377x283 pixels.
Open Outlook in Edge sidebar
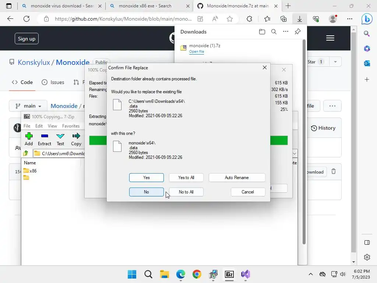[x=367, y=63]
